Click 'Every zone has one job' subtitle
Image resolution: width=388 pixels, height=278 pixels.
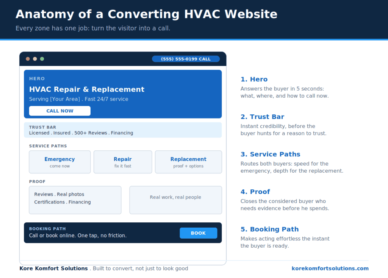coord(93,28)
